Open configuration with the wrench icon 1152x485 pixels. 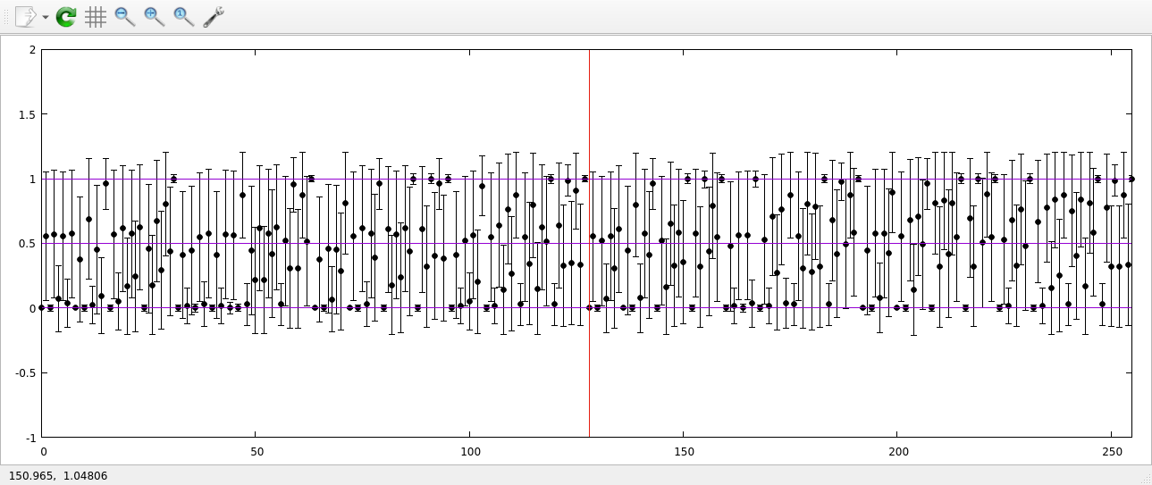click(214, 16)
